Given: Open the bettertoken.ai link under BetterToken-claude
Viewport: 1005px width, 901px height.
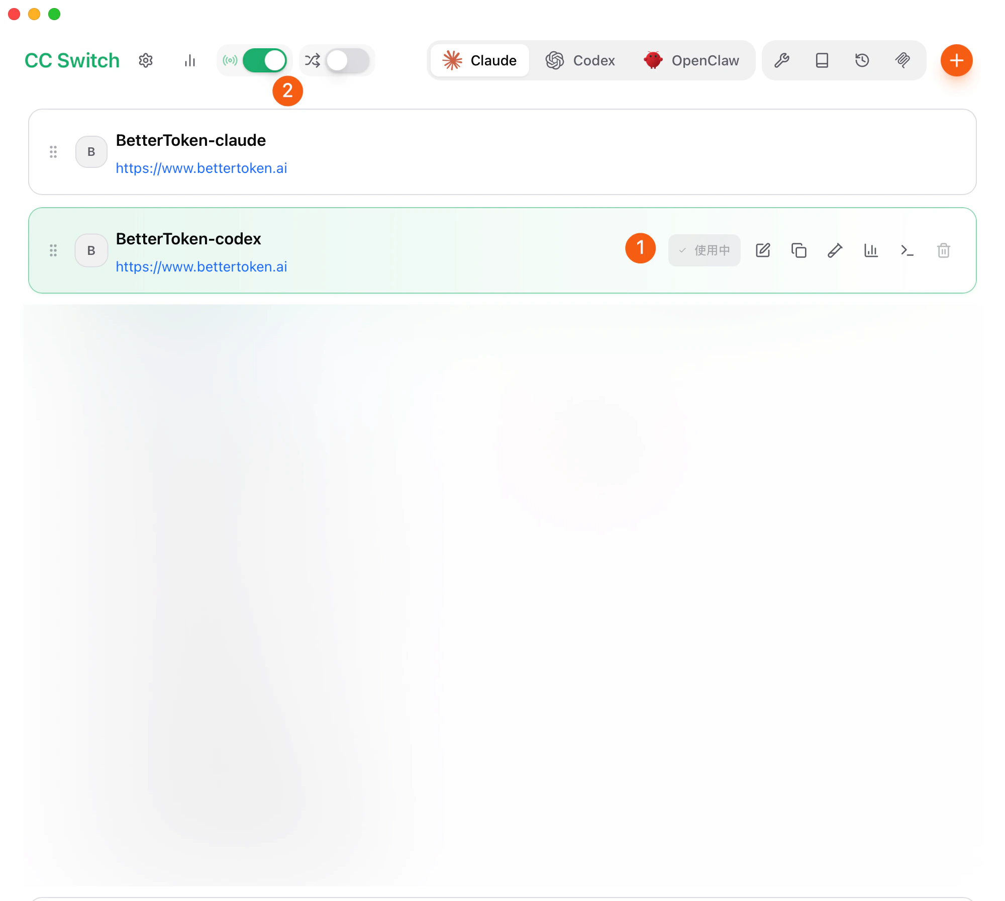Looking at the screenshot, I should (202, 168).
